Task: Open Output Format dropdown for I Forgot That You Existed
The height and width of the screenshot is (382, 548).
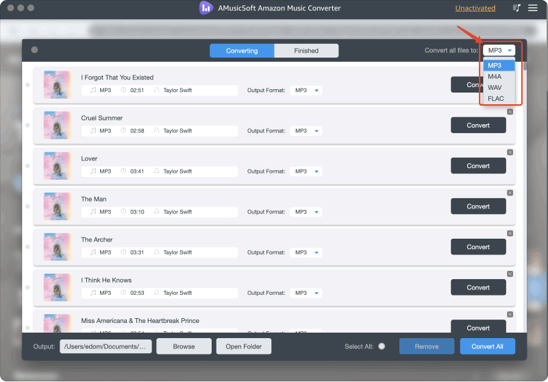Action: click(x=306, y=91)
